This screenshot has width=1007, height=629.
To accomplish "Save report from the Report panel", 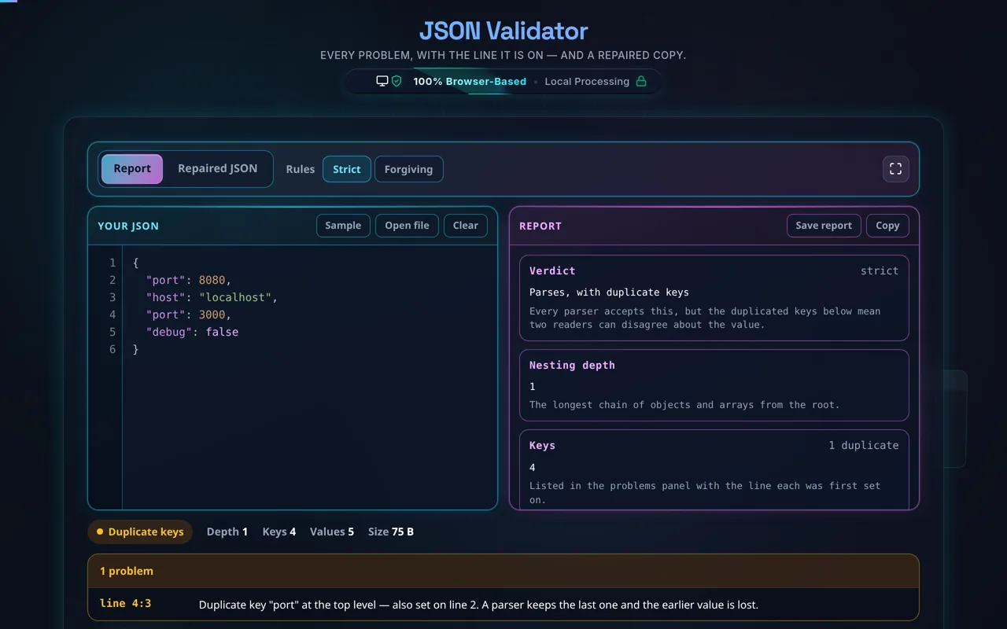I will click(x=824, y=226).
